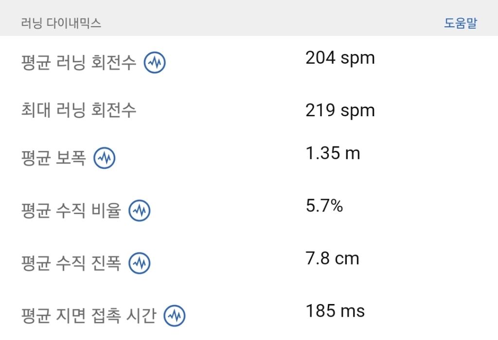Image resolution: width=498 pixels, height=340 pixels.
Task: Click the 219 spm maximum cadence value
Action: [340, 110]
